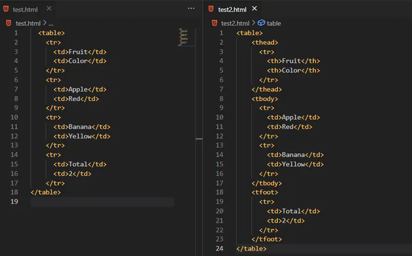Viewport: 412px width, 256px height.
Task: Click the Color td line in test.html
Action: (x=80, y=61)
